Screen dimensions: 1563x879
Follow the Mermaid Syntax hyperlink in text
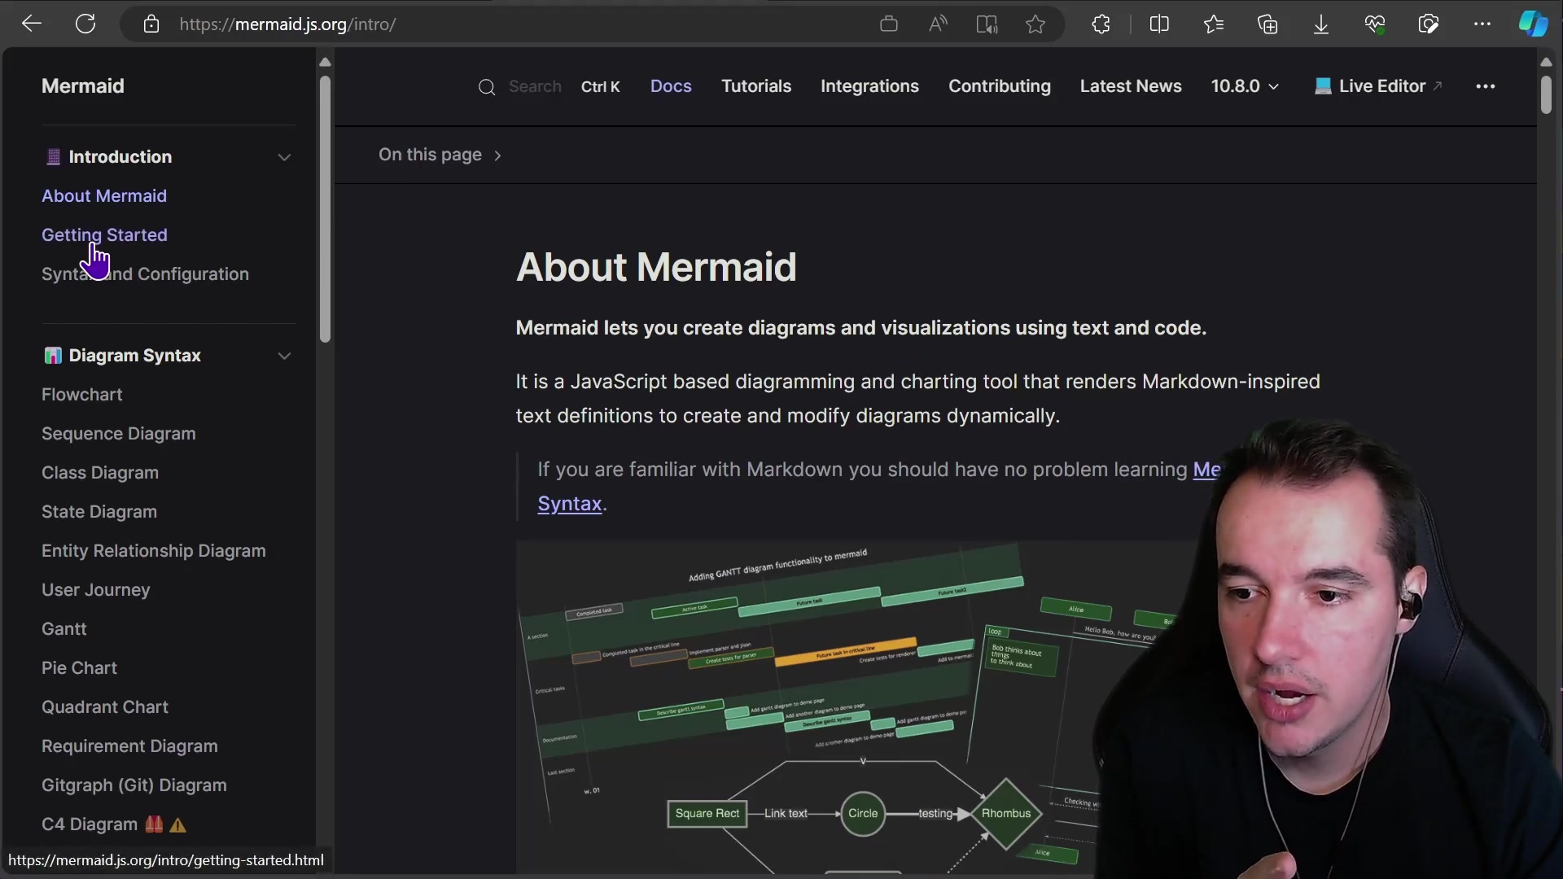click(570, 504)
